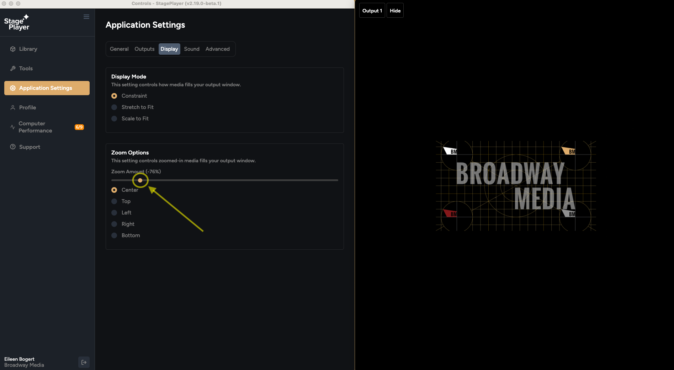
Task: Click the Zoom Amount slider handle
Action: tap(140, 180)
